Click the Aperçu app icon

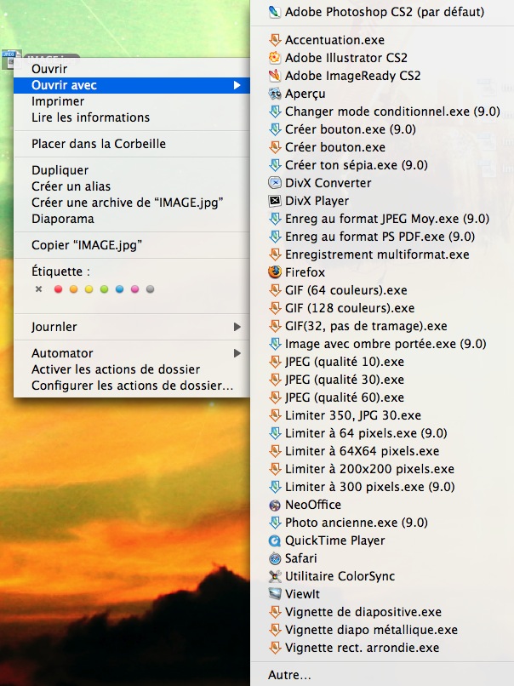pos(274,94)
